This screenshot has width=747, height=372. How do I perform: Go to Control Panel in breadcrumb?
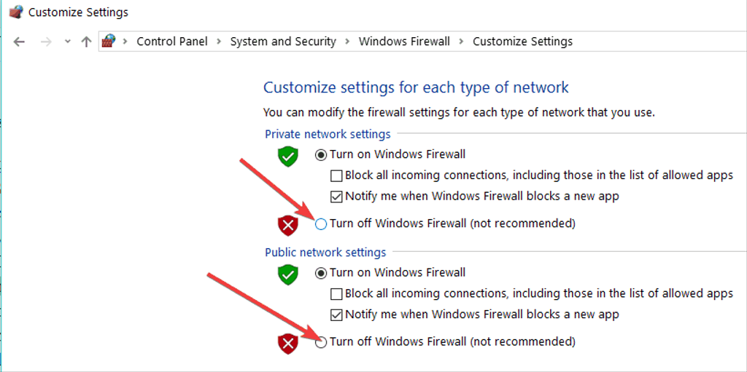172,41
